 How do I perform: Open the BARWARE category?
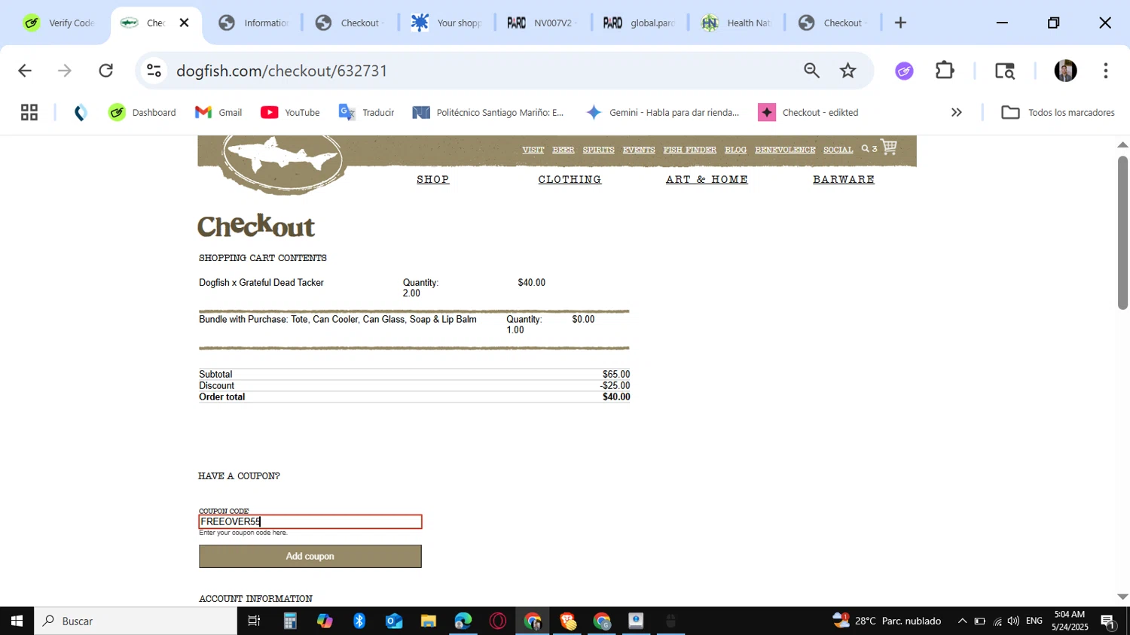844,179
